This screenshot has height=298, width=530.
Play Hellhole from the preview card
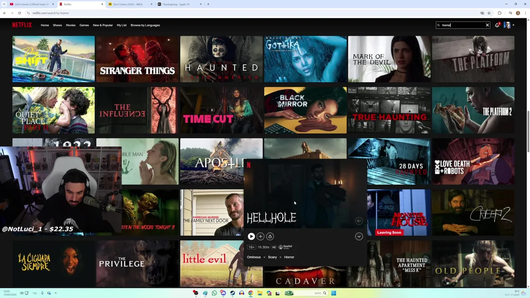[251, 236]
